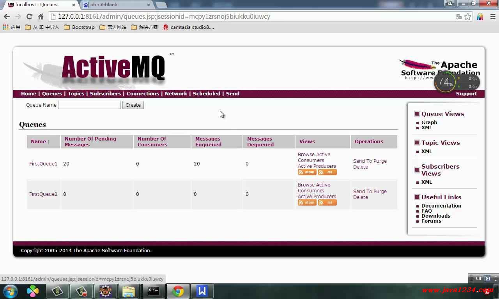Open the Word (W) taskbar icon
The height and width of the screenshot is (299, 499).
[202, 291]
